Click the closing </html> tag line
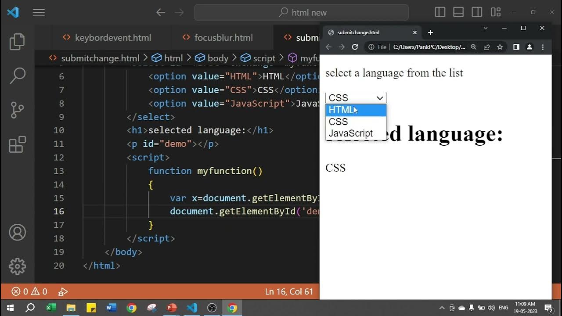The image size is (562, 316). tap(101, 266)
